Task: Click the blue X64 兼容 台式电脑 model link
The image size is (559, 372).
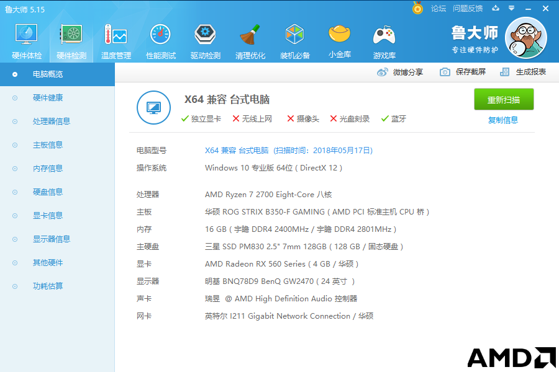Action: click(289, 150)
